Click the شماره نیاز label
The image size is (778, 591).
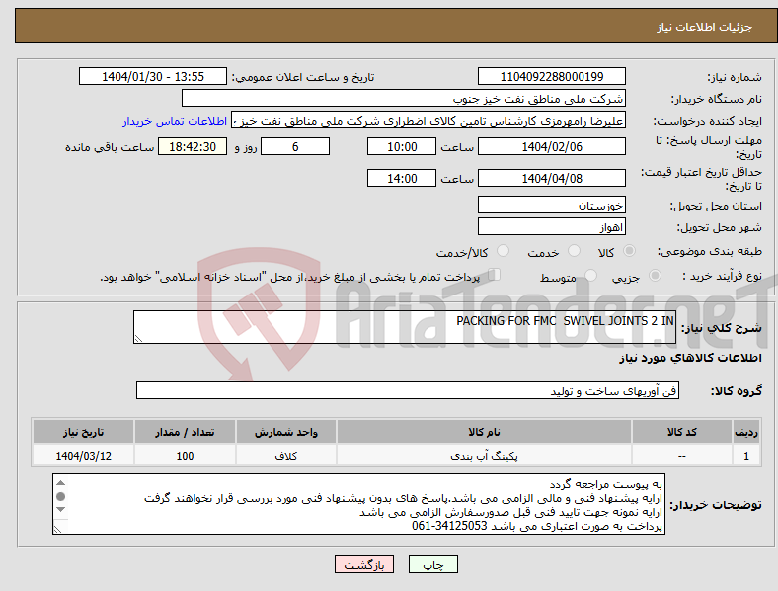point(735,77)
